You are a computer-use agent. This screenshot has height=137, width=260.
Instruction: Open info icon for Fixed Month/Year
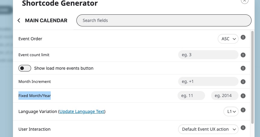point(243,96)
